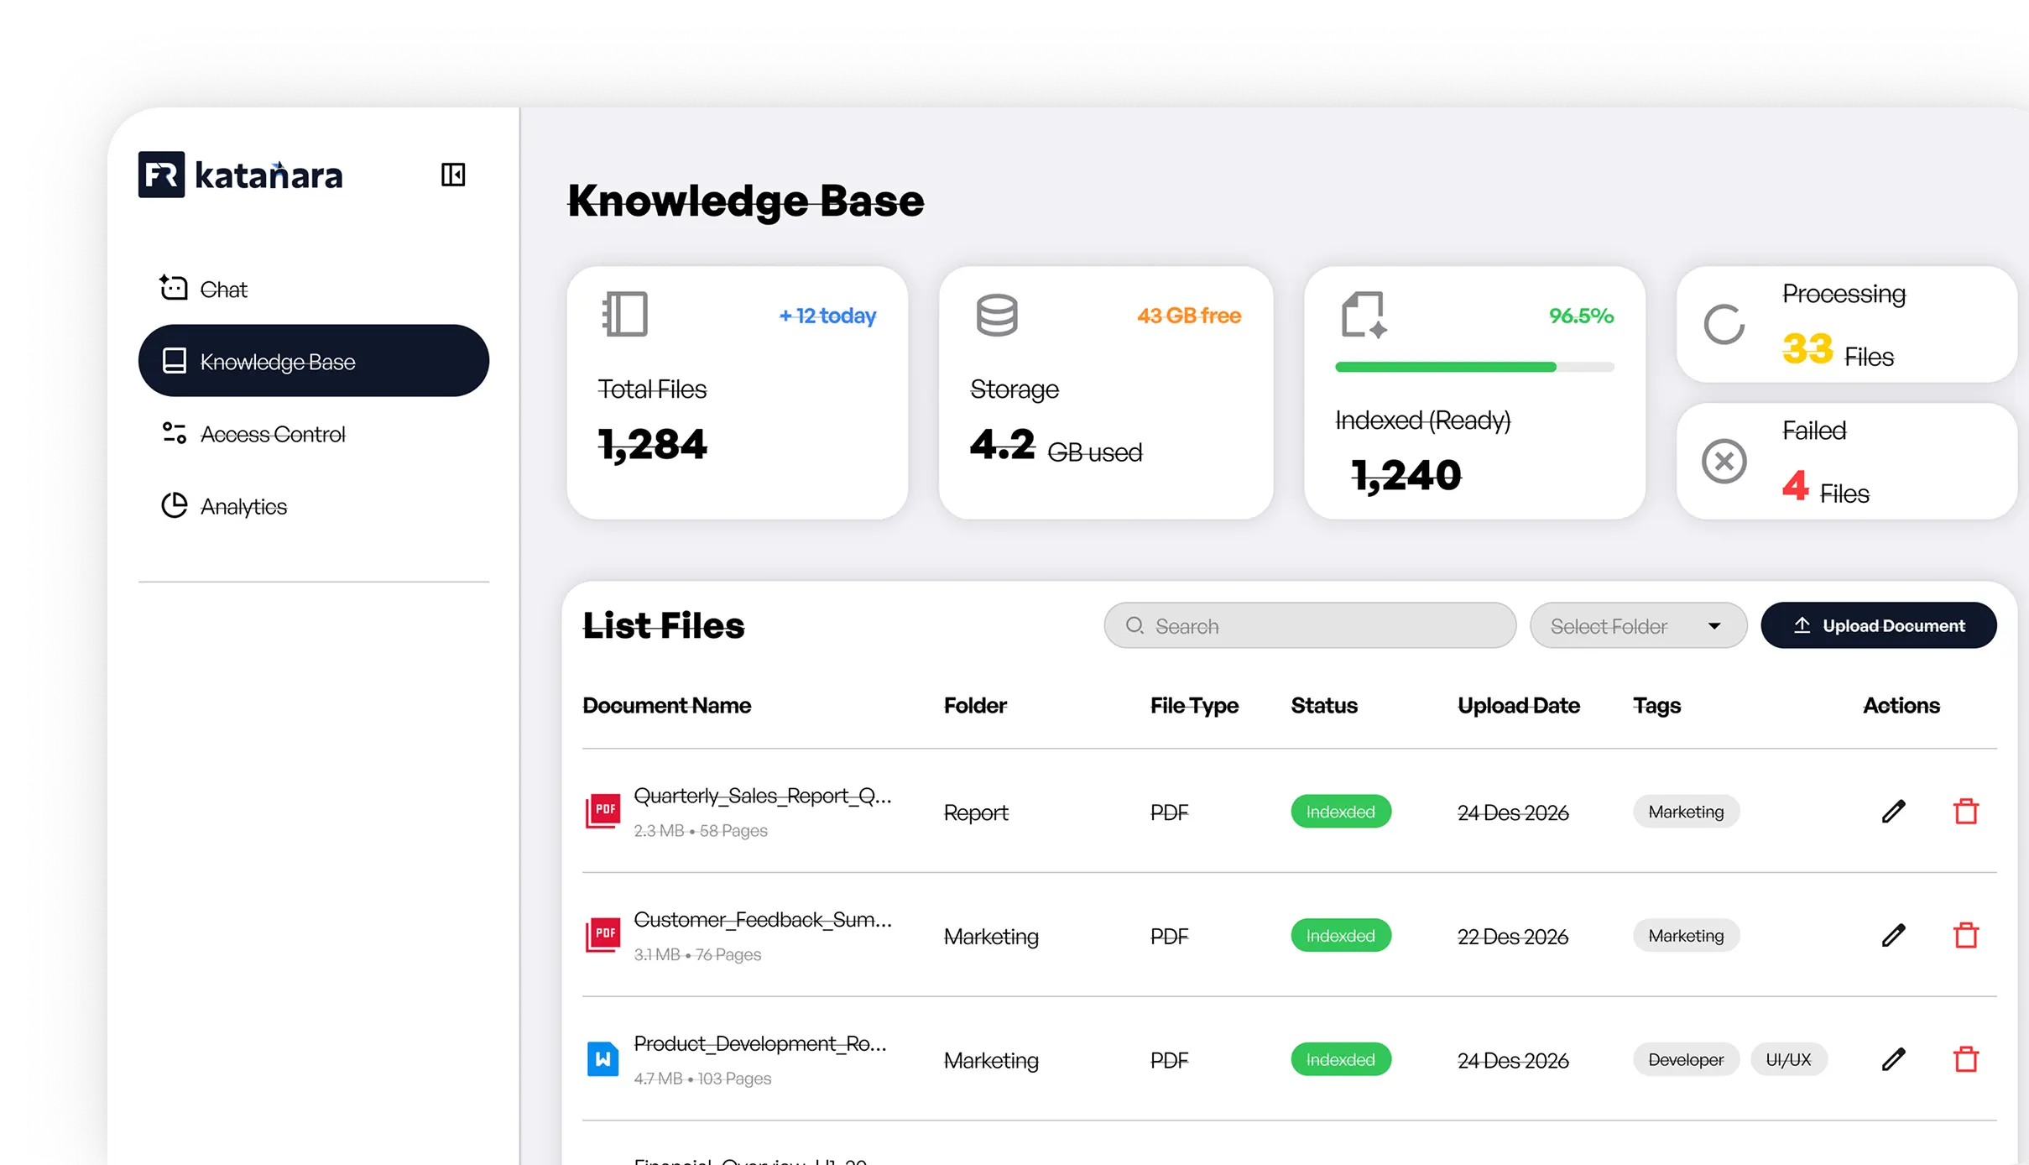This screenshot has height=1165, width=2029.
Task: Edit Product_Development_Ro pencil icon
Action: [1893, 1059]
